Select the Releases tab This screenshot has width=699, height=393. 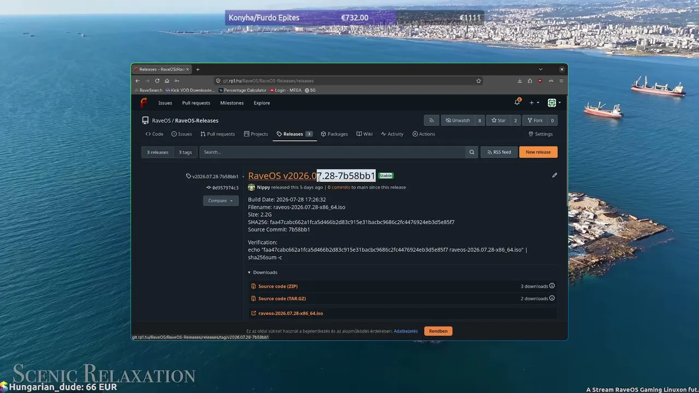pos(295,134)
